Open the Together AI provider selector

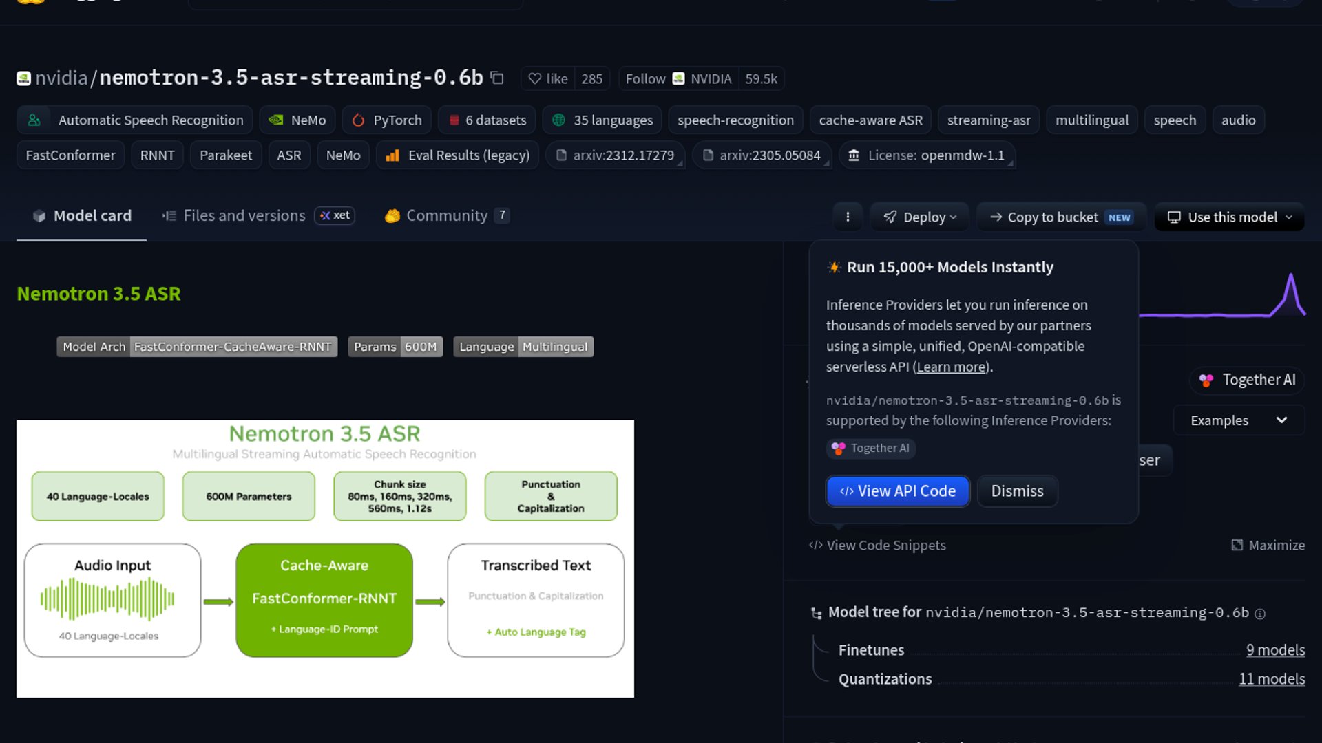tap(1247, 380)
